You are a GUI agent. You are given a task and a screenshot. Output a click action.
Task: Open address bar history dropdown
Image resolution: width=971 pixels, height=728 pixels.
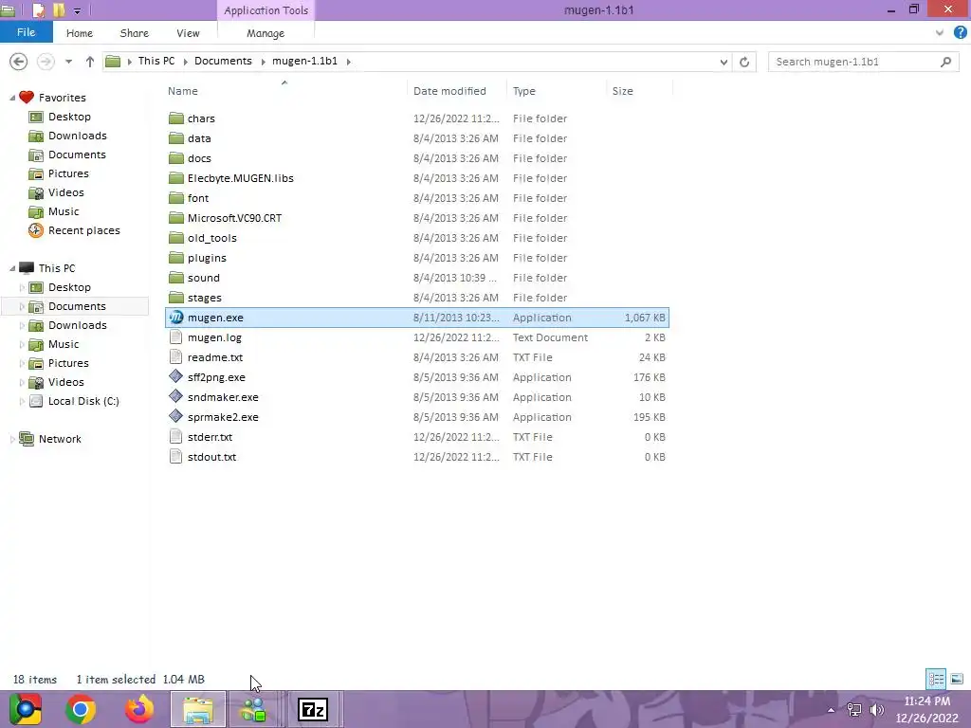tap(724, 62)
